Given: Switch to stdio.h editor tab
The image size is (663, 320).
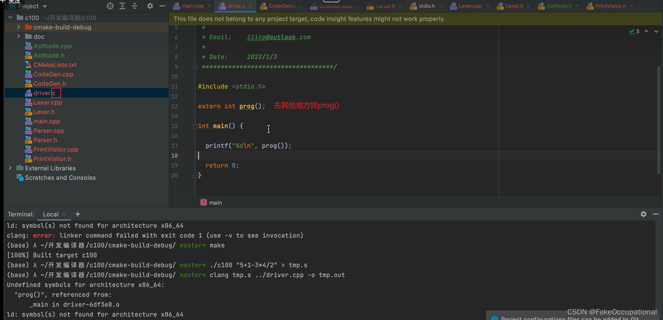Looking at the screenshot, I should point(426,6).
